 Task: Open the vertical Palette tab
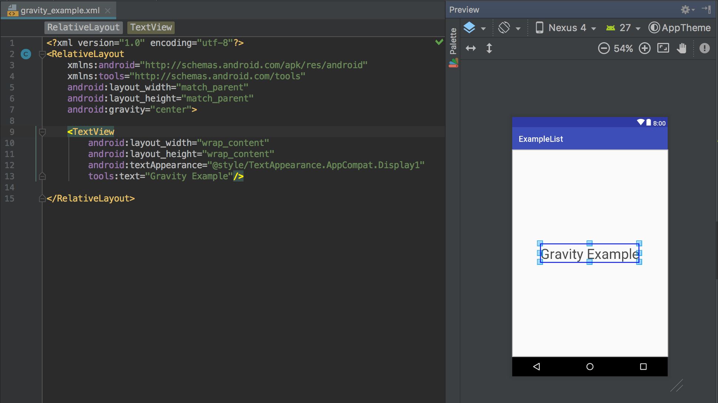(x=453, y=41)
